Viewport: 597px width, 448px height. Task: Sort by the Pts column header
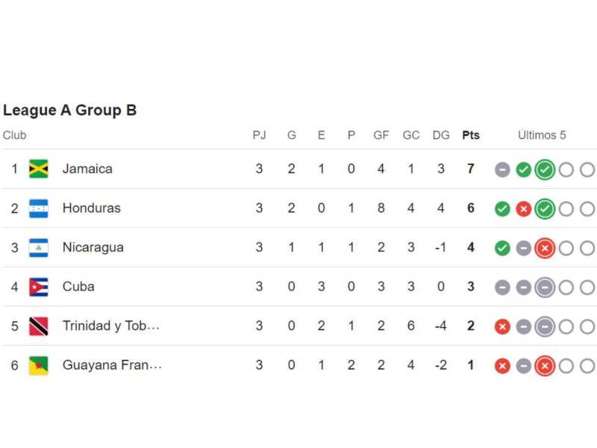tap(471, 135)
